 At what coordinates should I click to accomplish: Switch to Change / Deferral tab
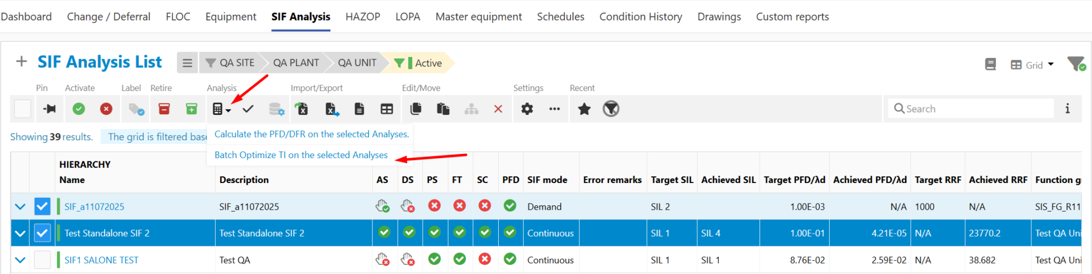109,16
